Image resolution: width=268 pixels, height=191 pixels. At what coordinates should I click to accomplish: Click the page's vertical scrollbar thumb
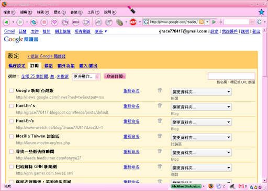[x=264, y=54]
